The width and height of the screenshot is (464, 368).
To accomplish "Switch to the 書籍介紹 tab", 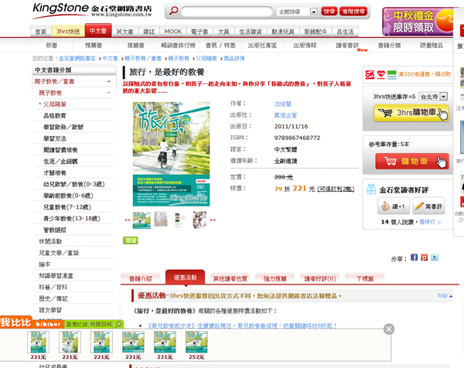I will click(140, 278).
